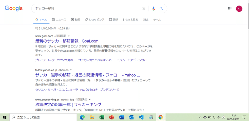Start voice search with microphone icon
The width and height of the screenshot is (249, 121).
click(153, 9)
